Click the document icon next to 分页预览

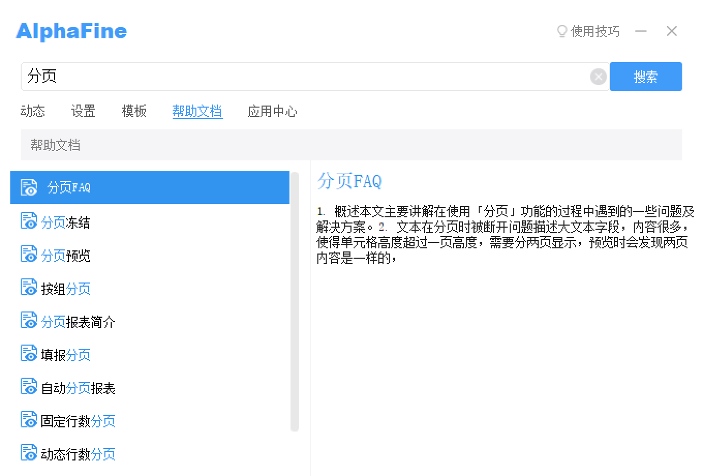tap(29, 254)
